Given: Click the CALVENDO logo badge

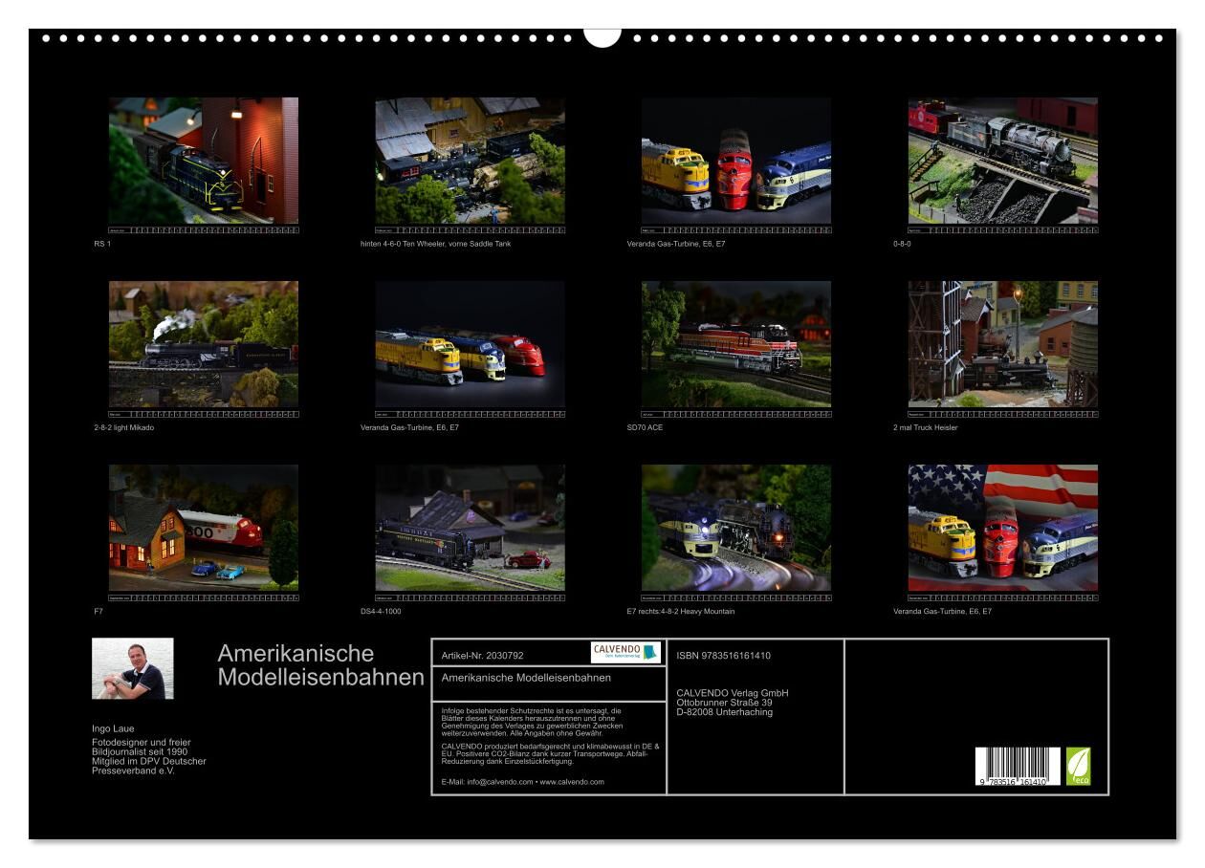Looking at the screenshot, I should tap(625, 653).
